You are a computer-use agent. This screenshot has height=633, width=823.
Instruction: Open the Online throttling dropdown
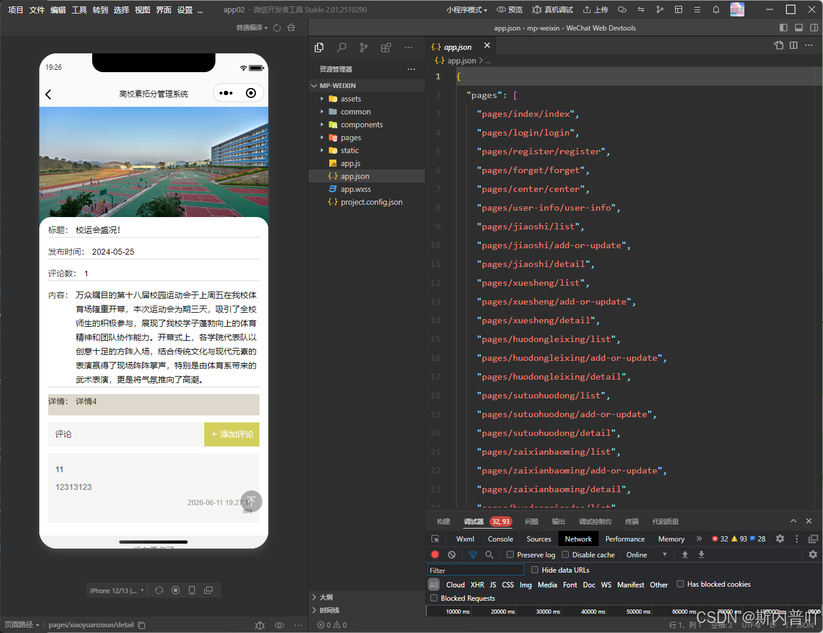[x=646, y=554]
